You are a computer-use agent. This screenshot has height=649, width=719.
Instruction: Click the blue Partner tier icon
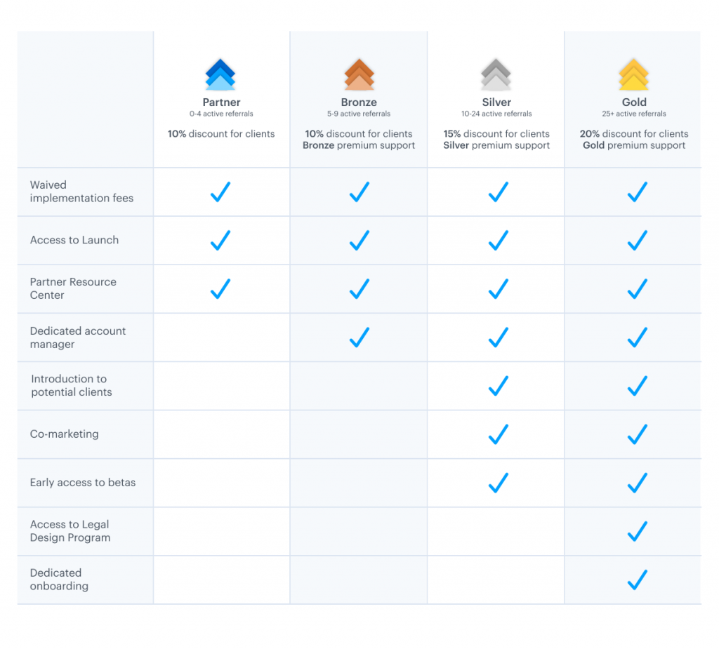point(220,74)
